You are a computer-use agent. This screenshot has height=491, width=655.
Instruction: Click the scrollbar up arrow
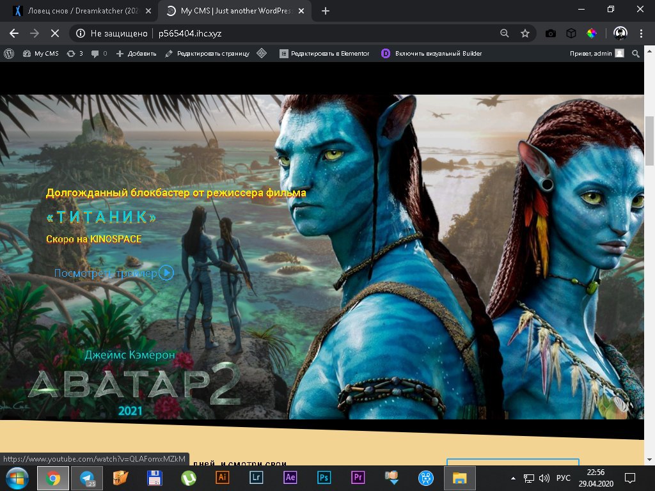[x=650, y=51]
